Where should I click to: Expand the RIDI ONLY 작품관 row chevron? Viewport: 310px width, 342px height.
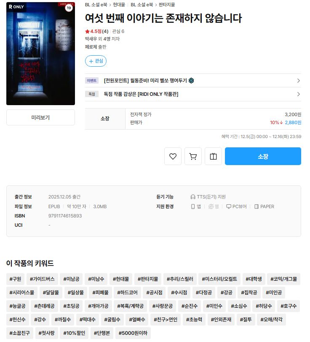299,94
